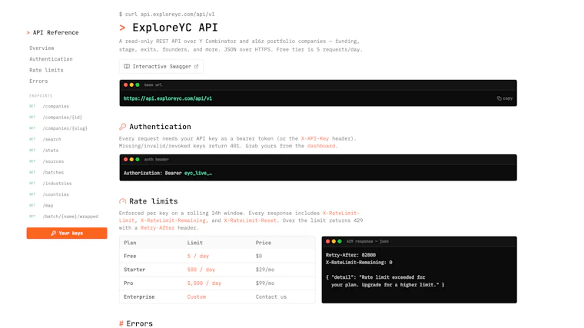
Task: Click the '5,000 / day' limit
Action: tap(204, 283)
